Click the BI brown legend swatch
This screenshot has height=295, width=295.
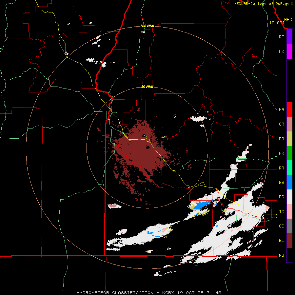click(x=289, y=241)
